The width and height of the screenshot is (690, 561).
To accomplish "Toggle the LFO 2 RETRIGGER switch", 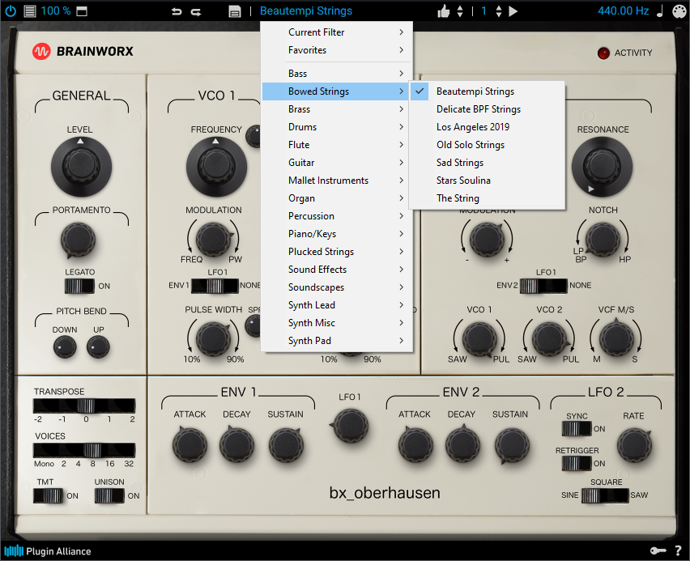I will (x=577, y=463).
